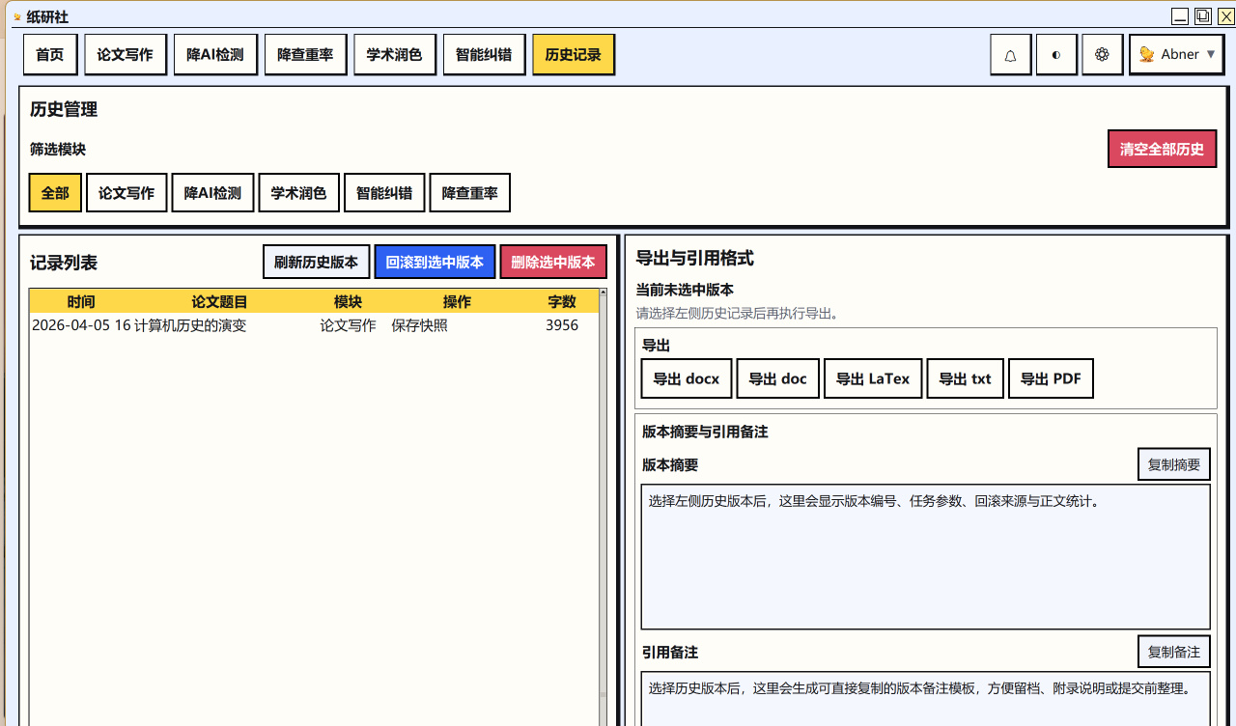This screenshot has height=726, width=1236.
Task: Open the notifications bell icon
Action: point(1010,55)
